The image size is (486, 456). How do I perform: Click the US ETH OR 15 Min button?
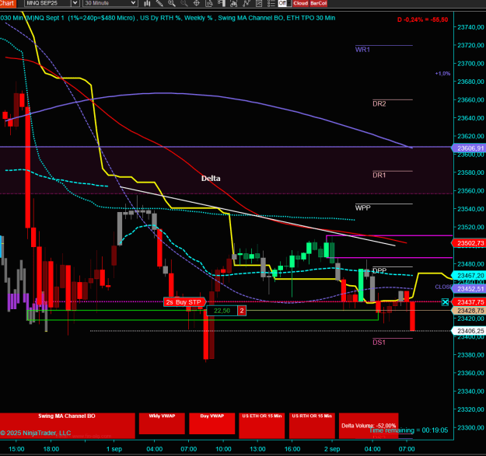coord(262,426)
